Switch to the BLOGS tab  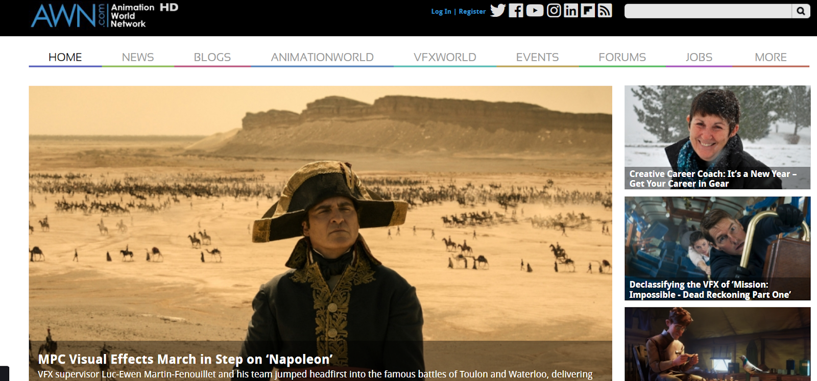212,57
